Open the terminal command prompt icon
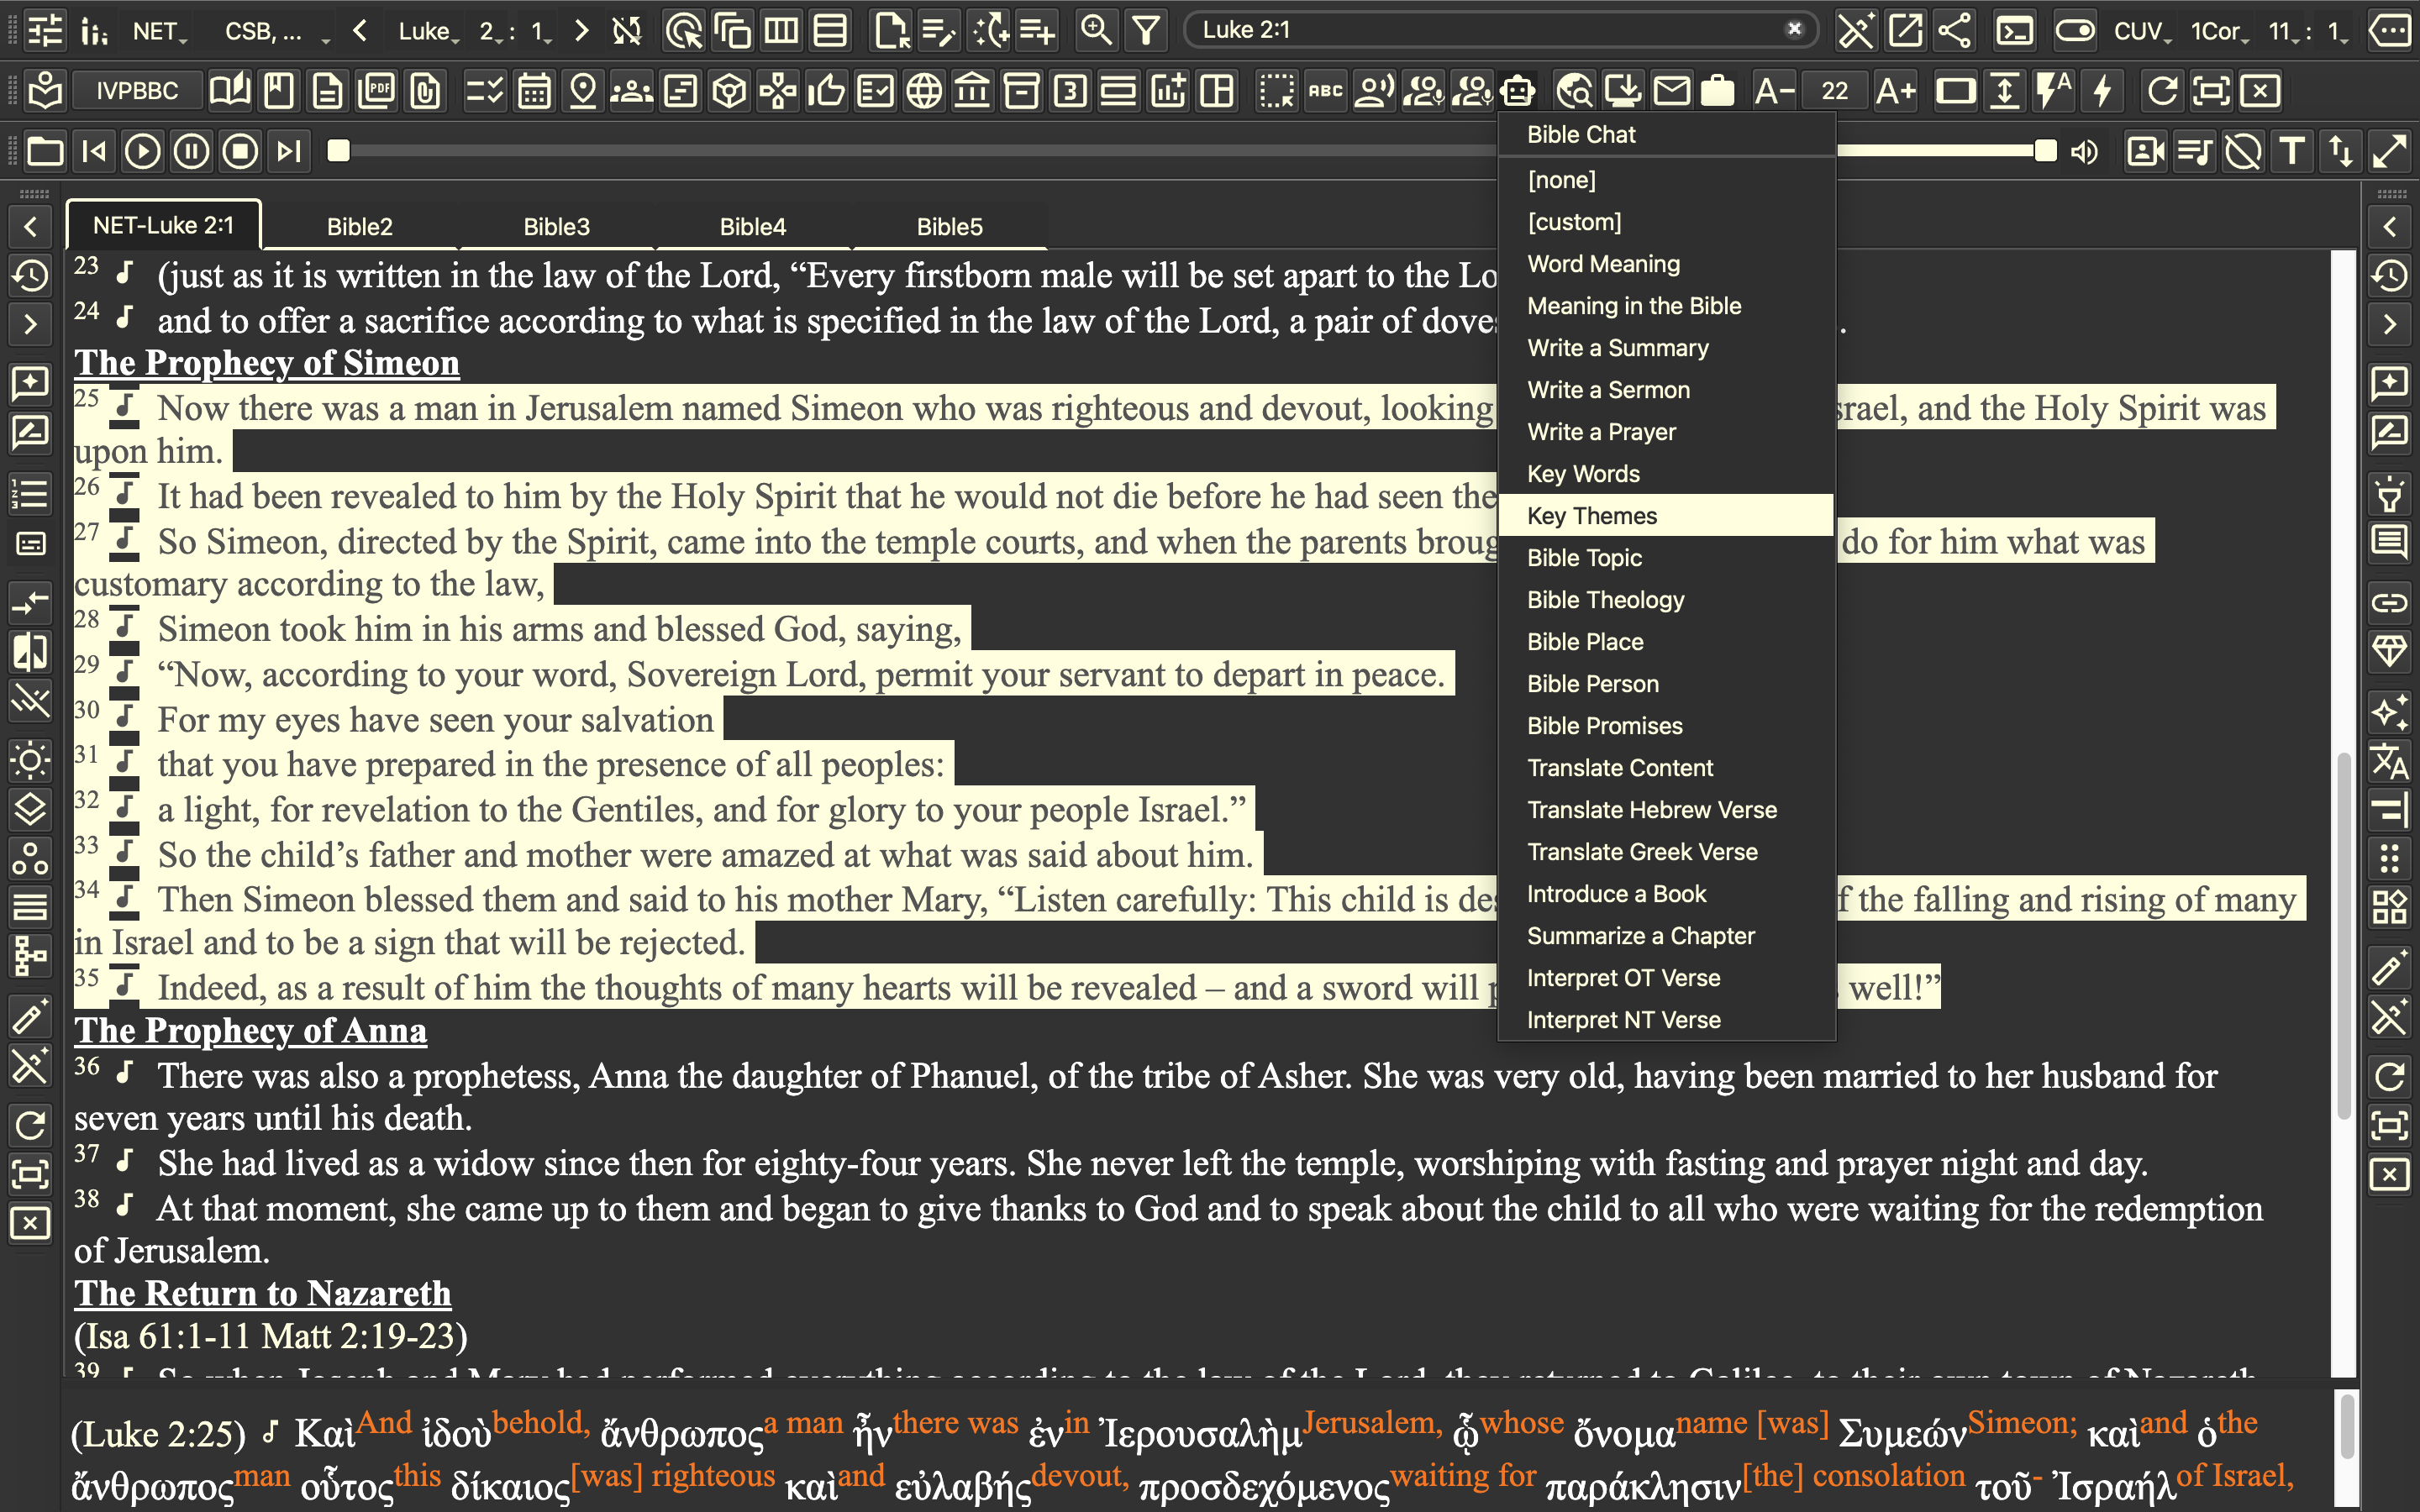Image resolution: width=2420 pixels, height=1512 pixels. pos(2014,31)
